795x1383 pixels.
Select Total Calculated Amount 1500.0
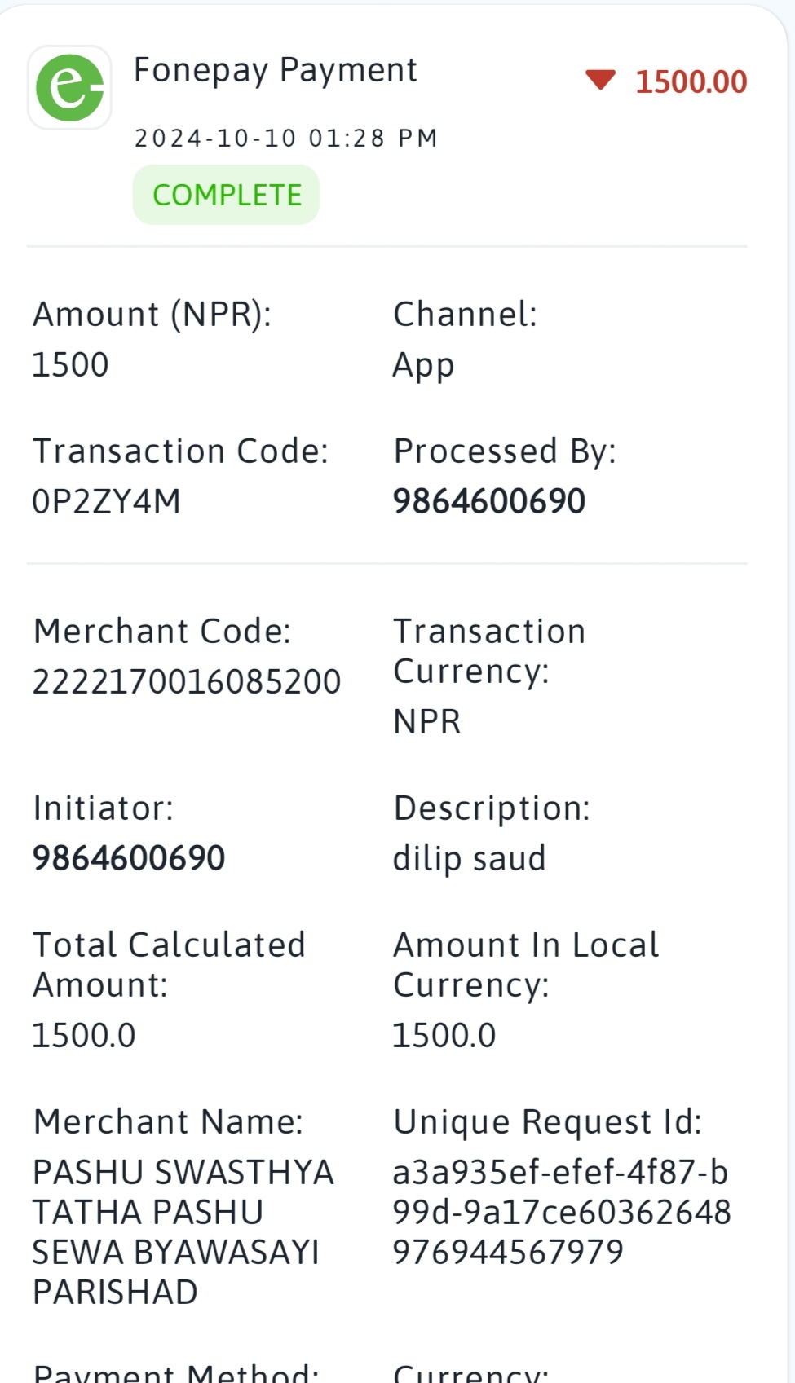click(x=84, y=1035)
